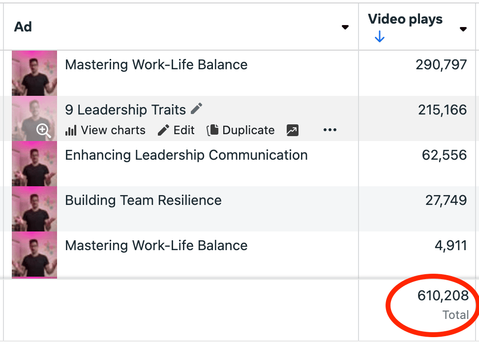The image size is (479, 344).
Task: Click the pencil icon next to Edit
Action: point(163,130)
